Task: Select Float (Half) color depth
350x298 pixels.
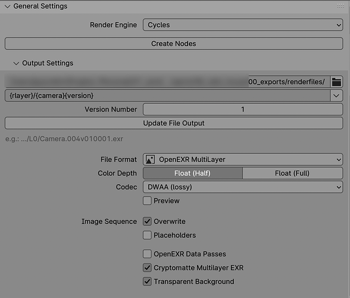Action: tap(193, 173)
